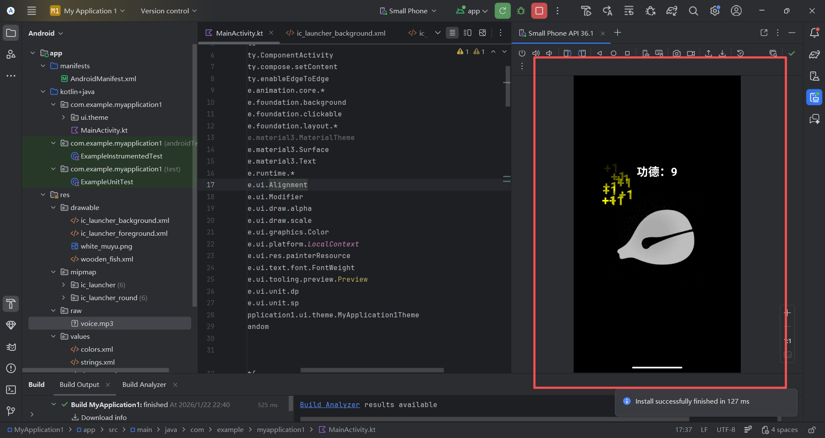Click the Debug app bug icon
Screen dimensions: 825x438
(521, 11)
